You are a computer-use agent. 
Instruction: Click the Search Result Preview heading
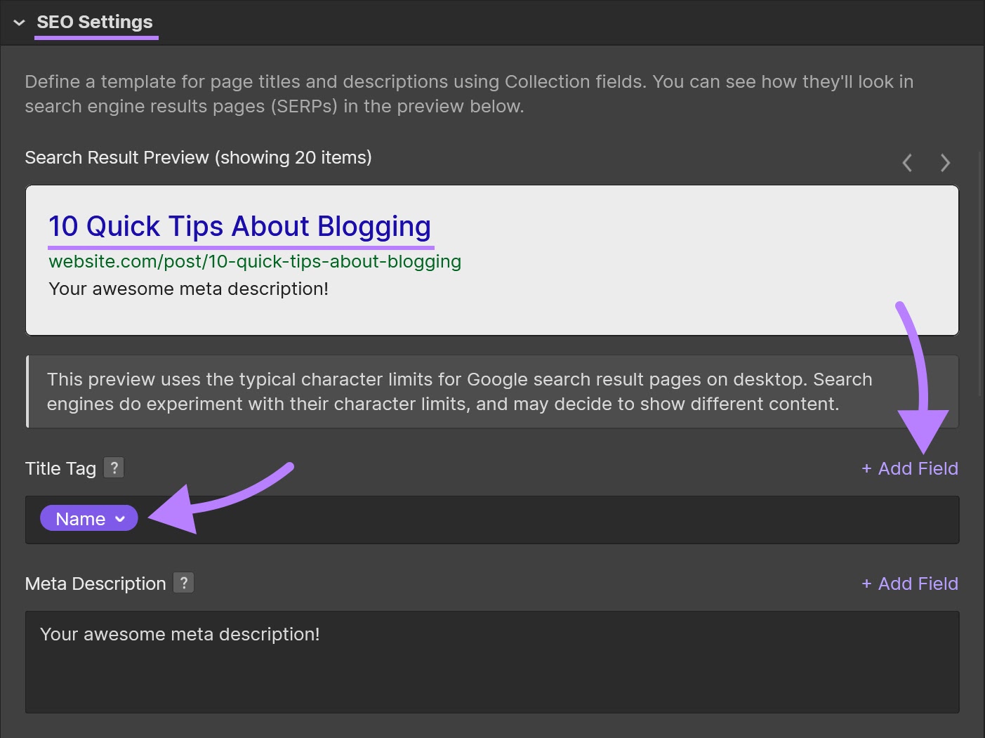coord(198,157)
